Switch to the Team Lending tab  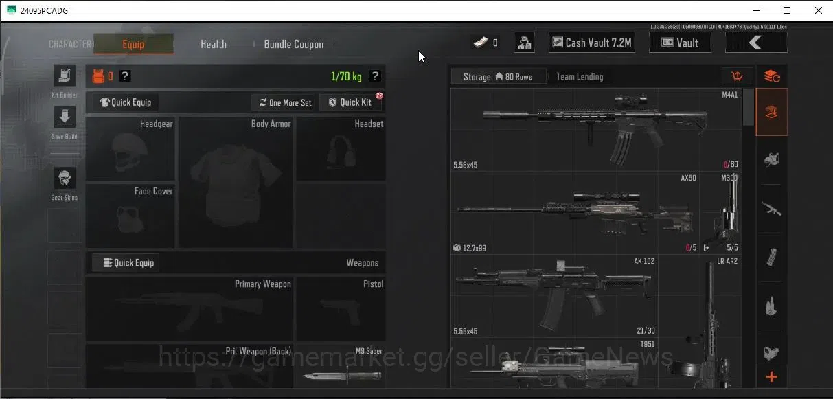pos(580,77)
